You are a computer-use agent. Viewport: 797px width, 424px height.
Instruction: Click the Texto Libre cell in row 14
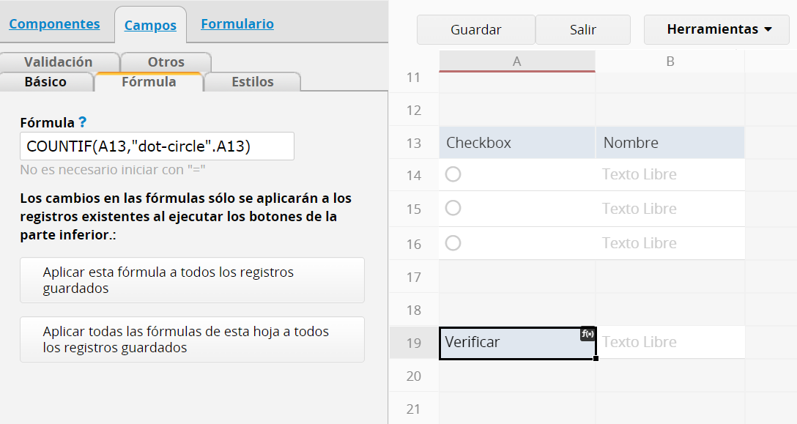tap(670, 174)
